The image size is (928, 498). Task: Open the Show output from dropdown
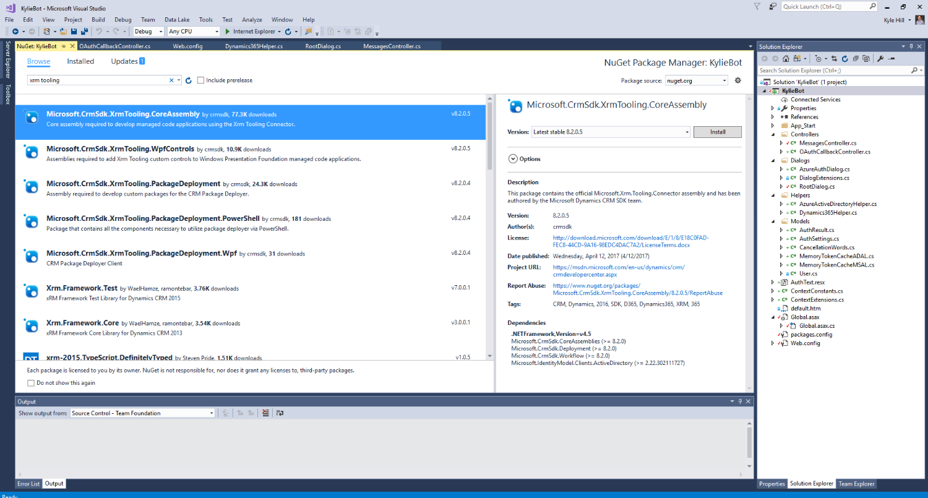pyautogui.click(x=142, y=413)
